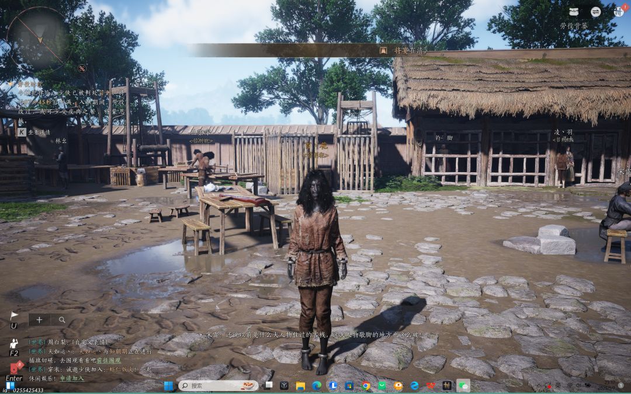Launch Microsoft Edge from the taskbar
Viewport: 631px width, 394px height.
coord(317,386)
